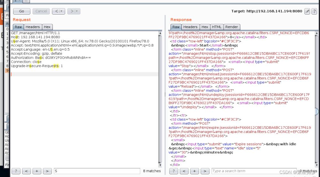Open request search options plus button
Viewport: 320px width, 177px height.
coord(37,171)
